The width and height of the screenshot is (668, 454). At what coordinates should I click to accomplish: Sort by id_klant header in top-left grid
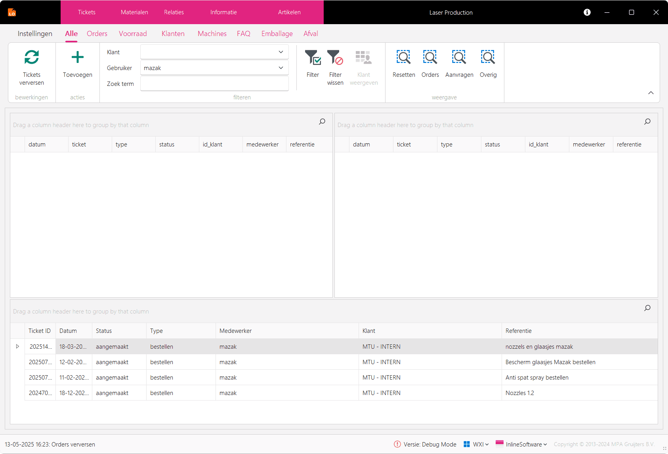[221, 144]
